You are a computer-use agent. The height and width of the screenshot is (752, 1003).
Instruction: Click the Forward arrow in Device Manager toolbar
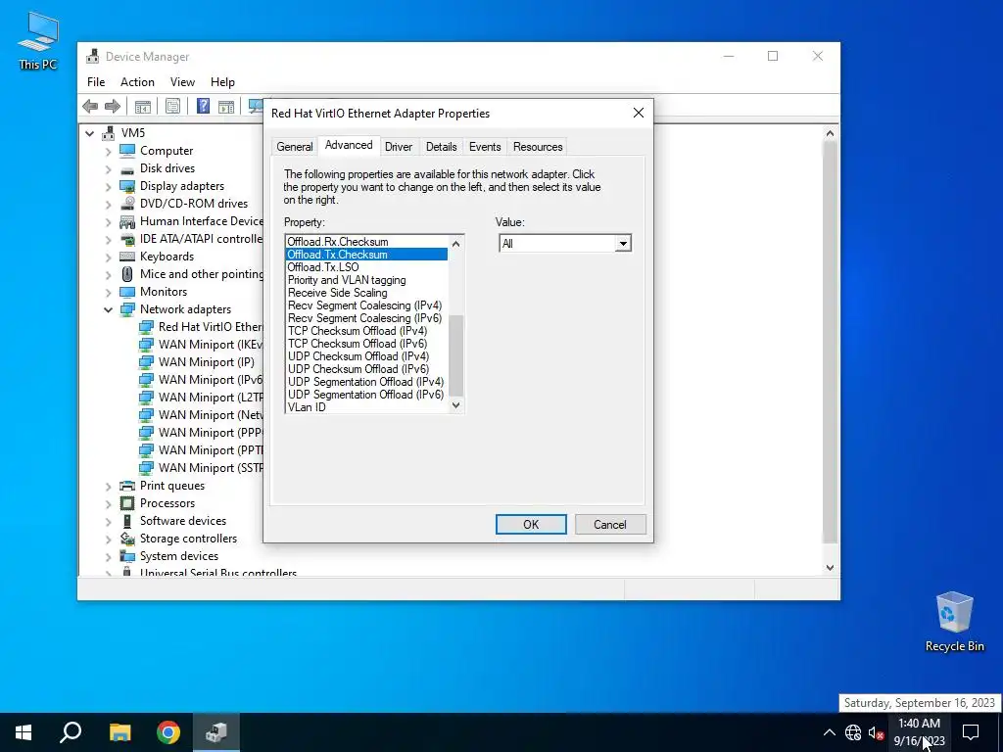113,106
